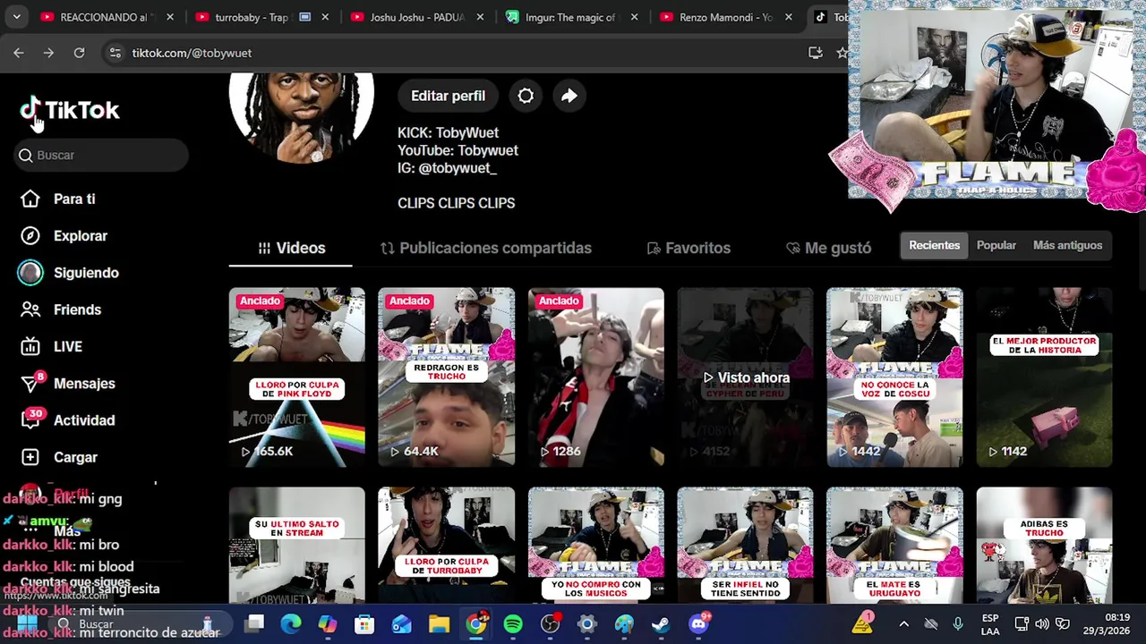Open Chrome from the taskbar

pyautogui.click(x=476, y=623)
